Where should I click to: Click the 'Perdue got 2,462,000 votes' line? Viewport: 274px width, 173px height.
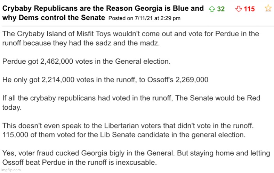[x=86, y=61]
